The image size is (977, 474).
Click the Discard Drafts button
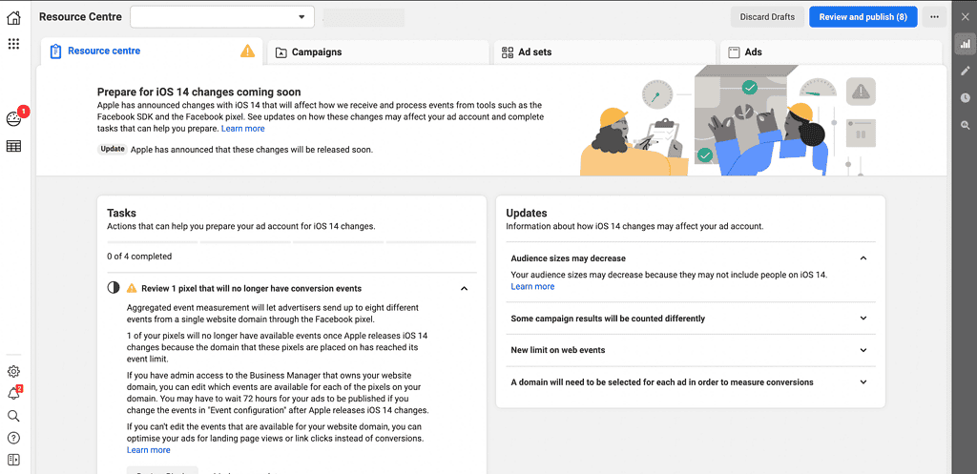[766, 17]
